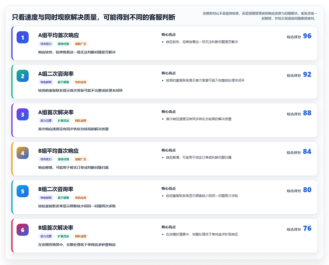This screenshot has width=329, height=265.
Task: Click the score value 84
Action: coord(307,152)
